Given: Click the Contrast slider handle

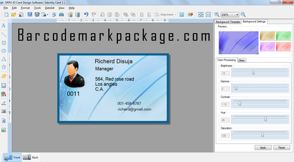Looking at the screenshot, I should point(240,103).
